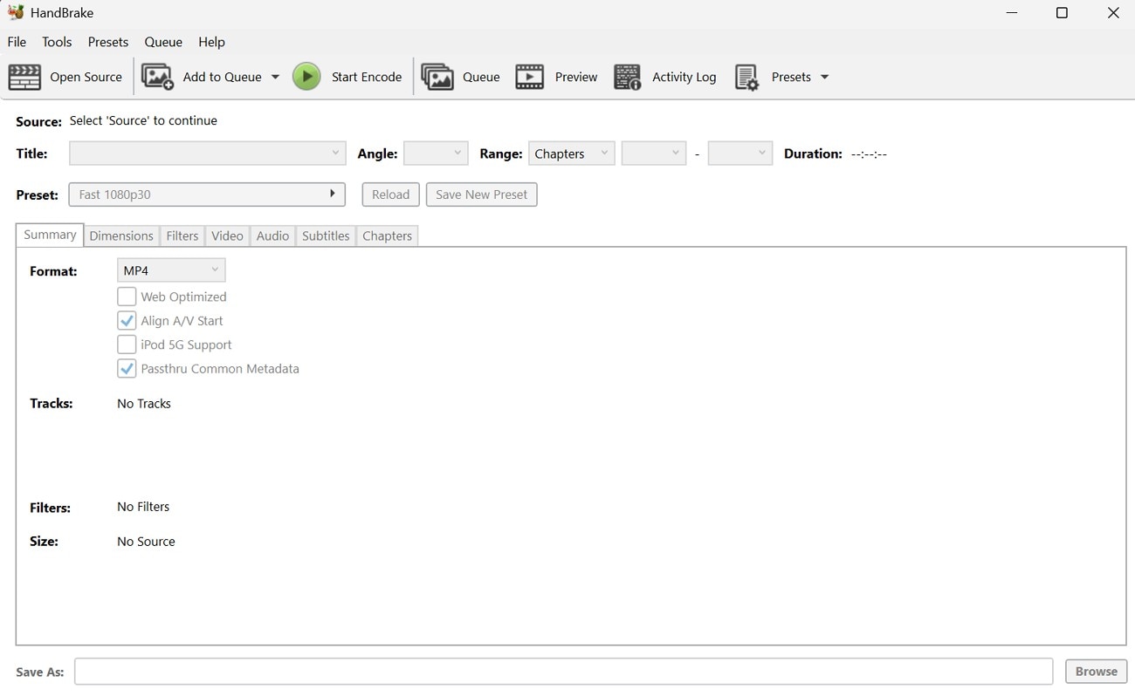
Task: Open the Add to Queue dropdown arrow
Action: [x=275, y=77]
